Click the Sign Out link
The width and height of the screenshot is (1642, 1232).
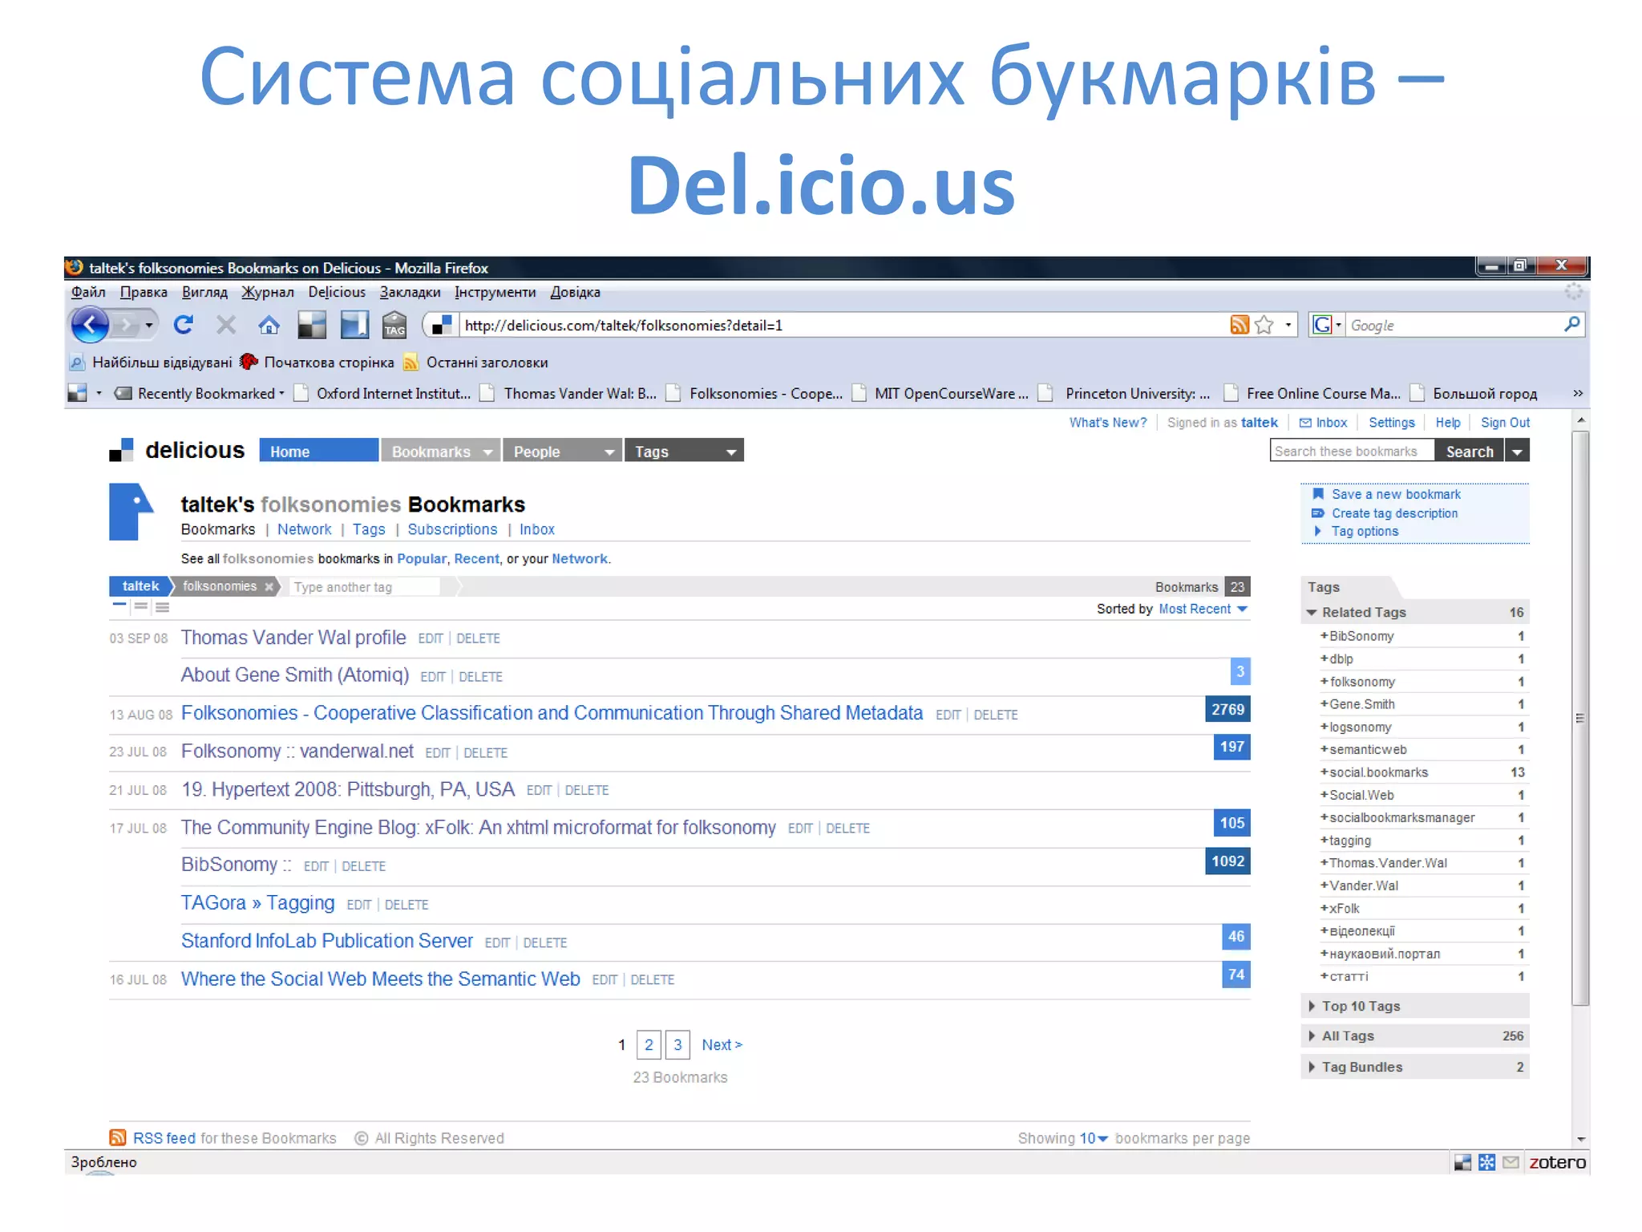coord(1505,423)
